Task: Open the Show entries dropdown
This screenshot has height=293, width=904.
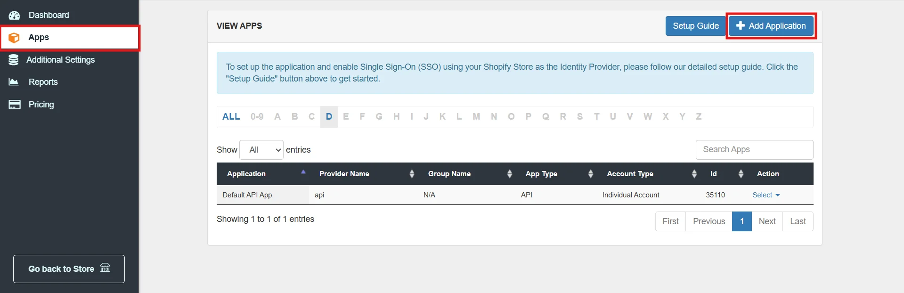Action: [x=261, y=150]
